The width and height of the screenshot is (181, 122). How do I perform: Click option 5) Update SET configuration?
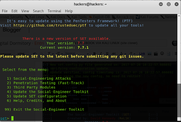tap(36, 96)
